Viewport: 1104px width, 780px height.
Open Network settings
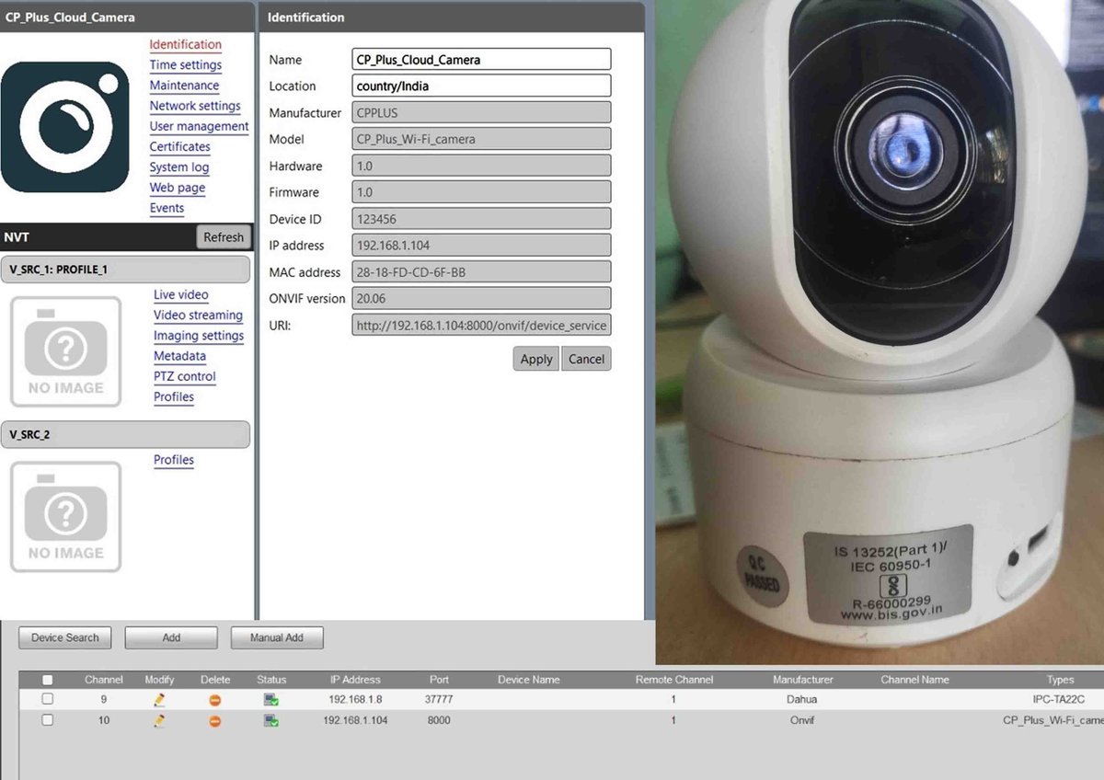(195, 106)
